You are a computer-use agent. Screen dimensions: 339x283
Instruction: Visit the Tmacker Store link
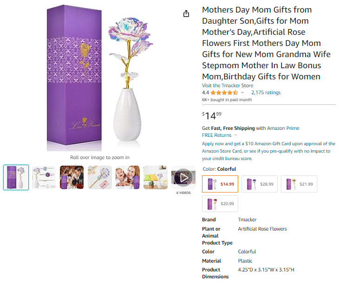pos(228,85)
